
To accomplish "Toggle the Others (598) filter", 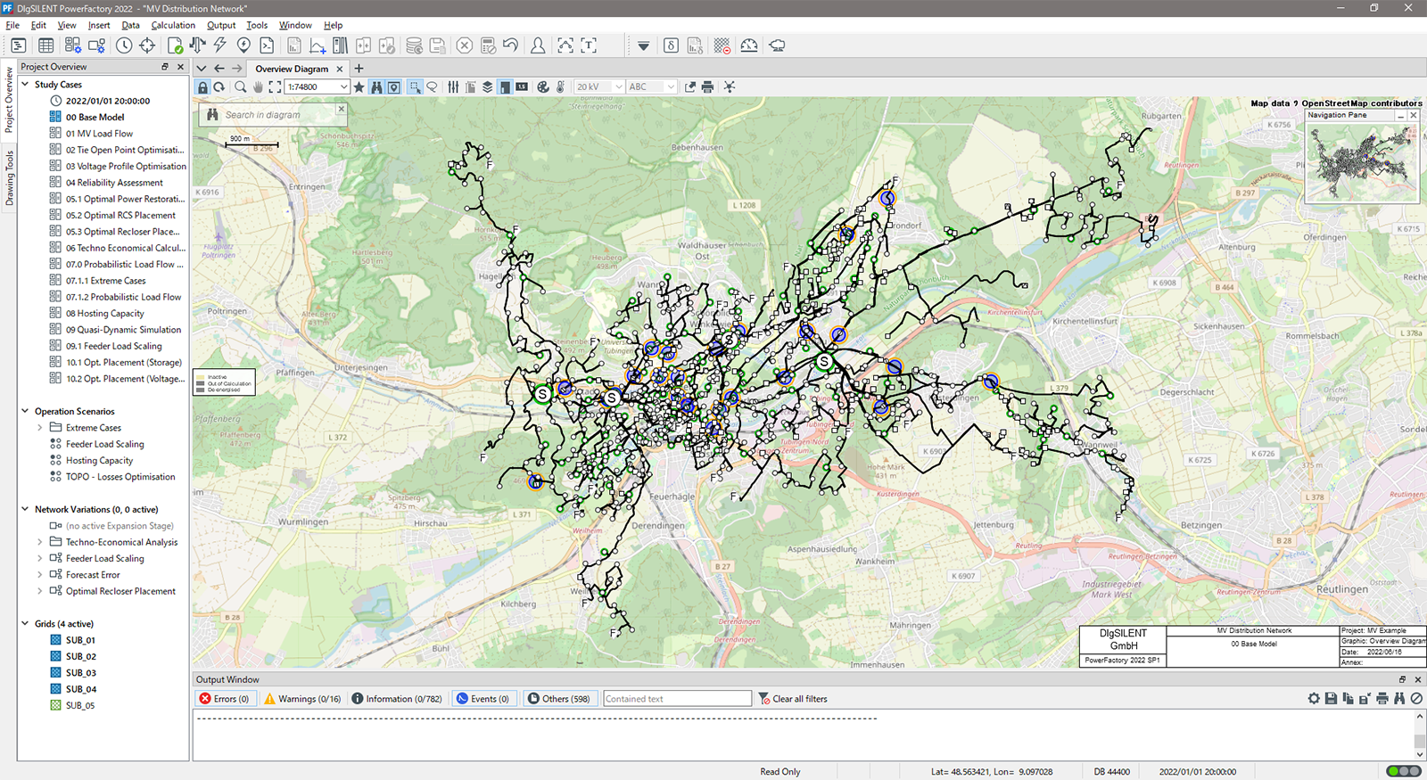I will pyautogui.click(x=559, y=699).
